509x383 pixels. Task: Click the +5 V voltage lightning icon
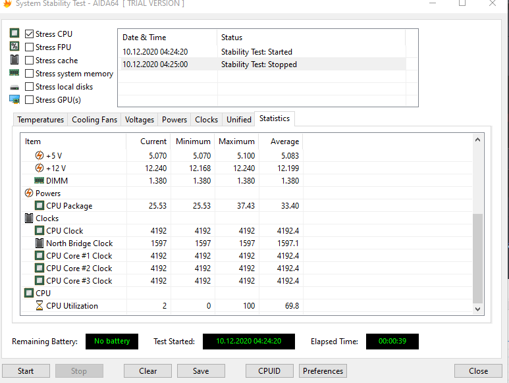click(x=40, y=156)
